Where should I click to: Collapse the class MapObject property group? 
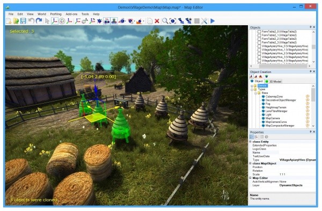tap(250, 163)
